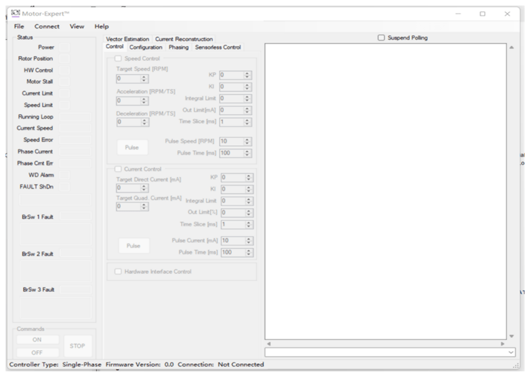Open the Connect menu
Image resolution: width=527 pixels, height=380 pixels.
coord(47,26)
